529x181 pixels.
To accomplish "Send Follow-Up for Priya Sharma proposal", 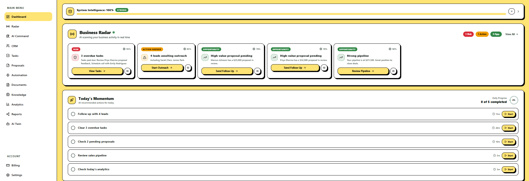I will pyautogui.click(x=295, y=68).
